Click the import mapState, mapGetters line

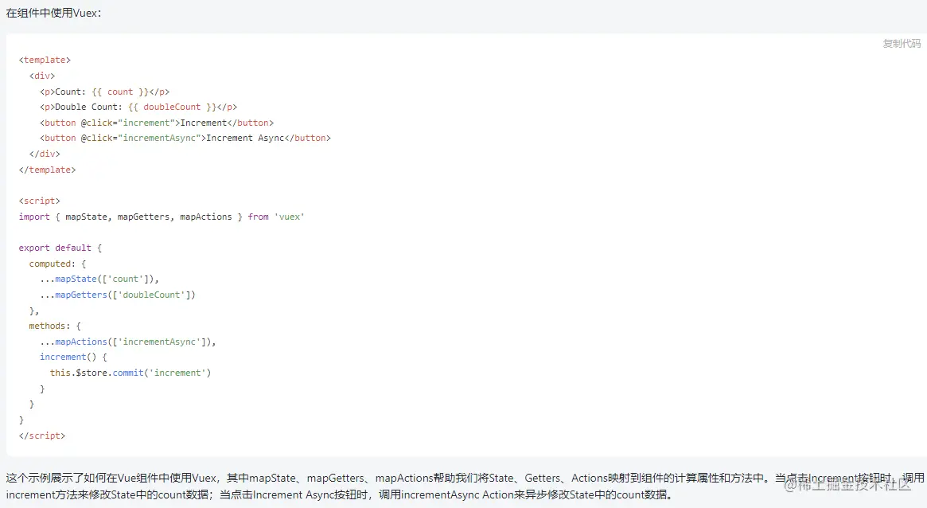click(162, 217)
